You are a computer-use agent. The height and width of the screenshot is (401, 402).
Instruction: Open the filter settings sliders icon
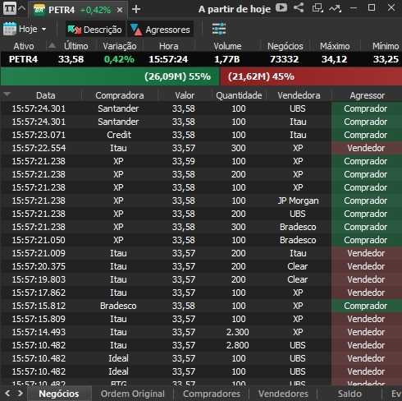[219, 29]
